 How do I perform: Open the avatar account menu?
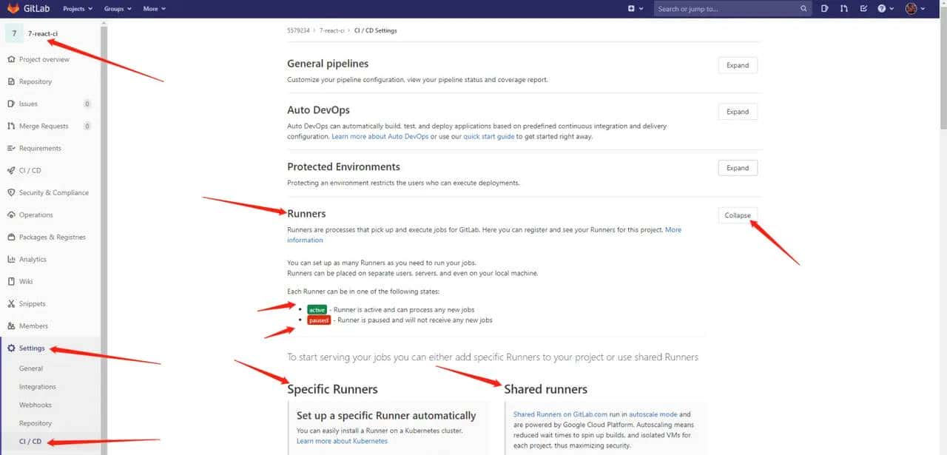tap(911, 8)
